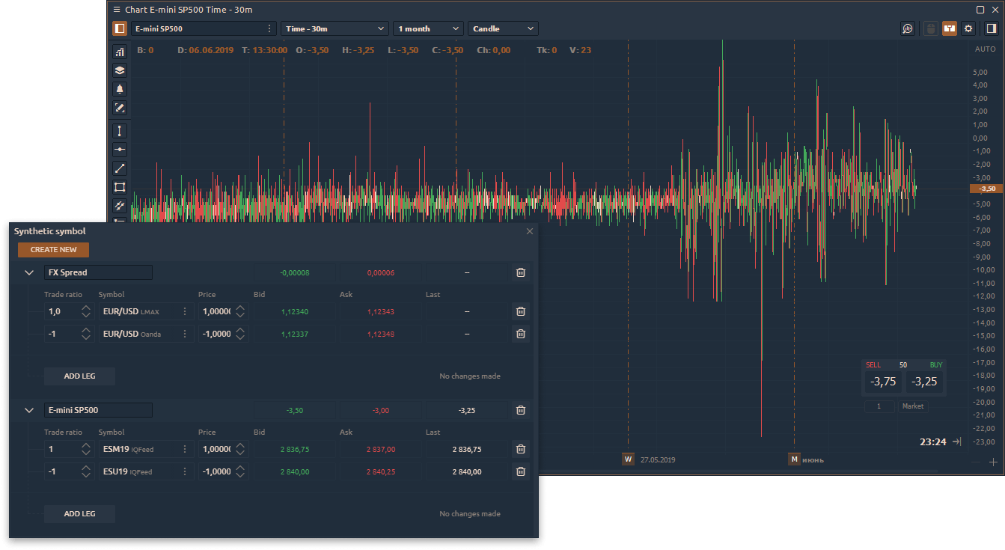
Task: Delete the ESU19 leg
Action: click(521, 471)
